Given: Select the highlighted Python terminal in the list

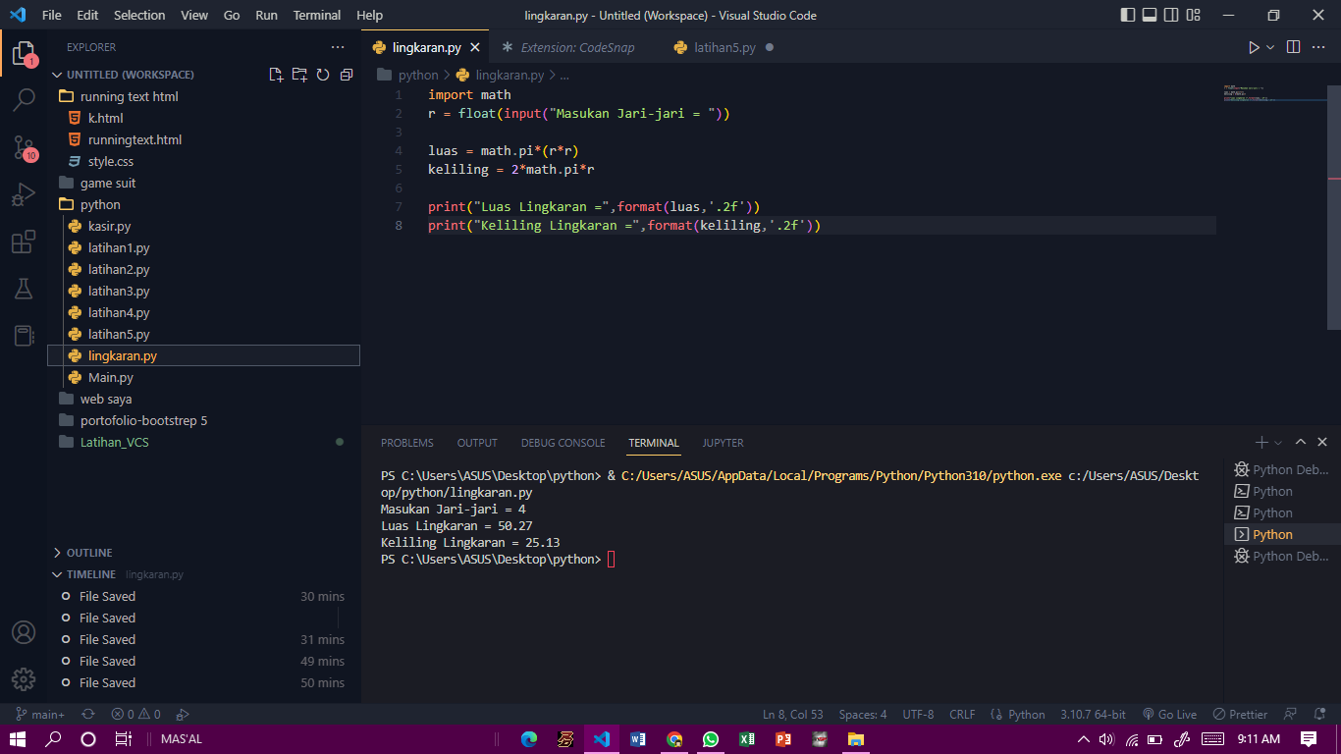Looking at the screenshot, I should [1274, 534].
